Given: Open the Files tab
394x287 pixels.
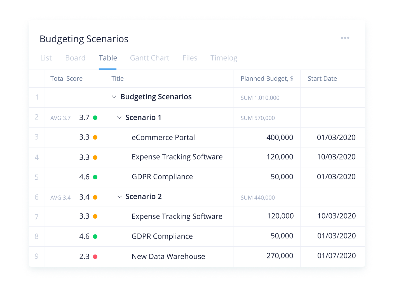Looking at the screenshot, I should tap(190, 58).
